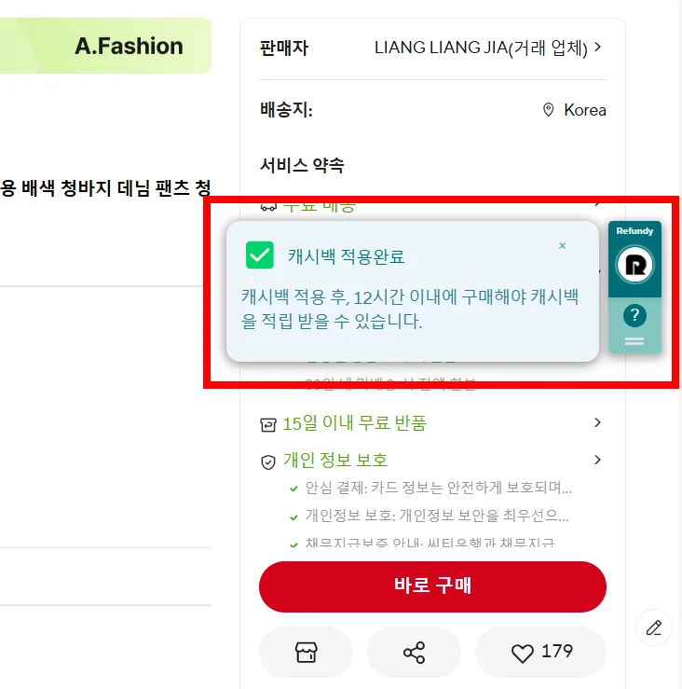Viewport: 682px width, 689px height.
Task: Open the 15일 이내 무료 반품 text link
Action: (354, 423)
